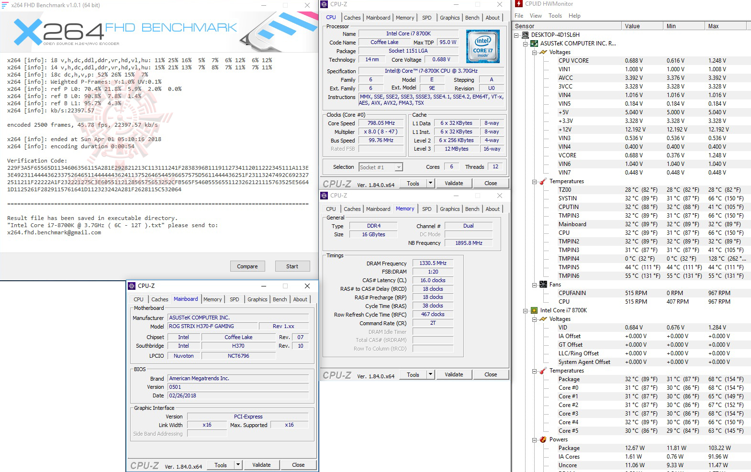Screen dimensions: 751x472
Task: Switch to CPU tab in CPU-Z Memory window
Action: tap(331, 209)
